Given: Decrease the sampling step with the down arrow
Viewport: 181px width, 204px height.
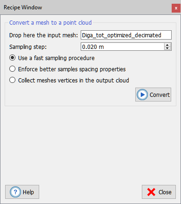Looking at the screenshot, I should [x=167, y=48].
